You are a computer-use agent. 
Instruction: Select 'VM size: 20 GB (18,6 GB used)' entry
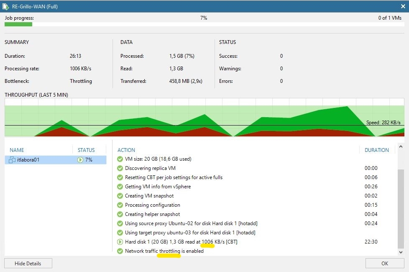[158, 159]
